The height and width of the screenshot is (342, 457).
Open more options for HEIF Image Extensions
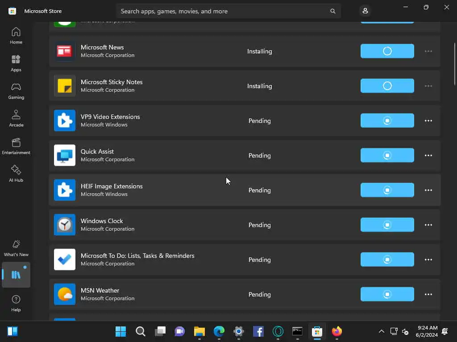pyautogui.click(x=428, y=190)
